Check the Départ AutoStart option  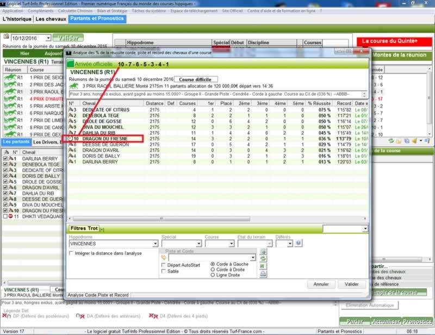coord(164,265)
